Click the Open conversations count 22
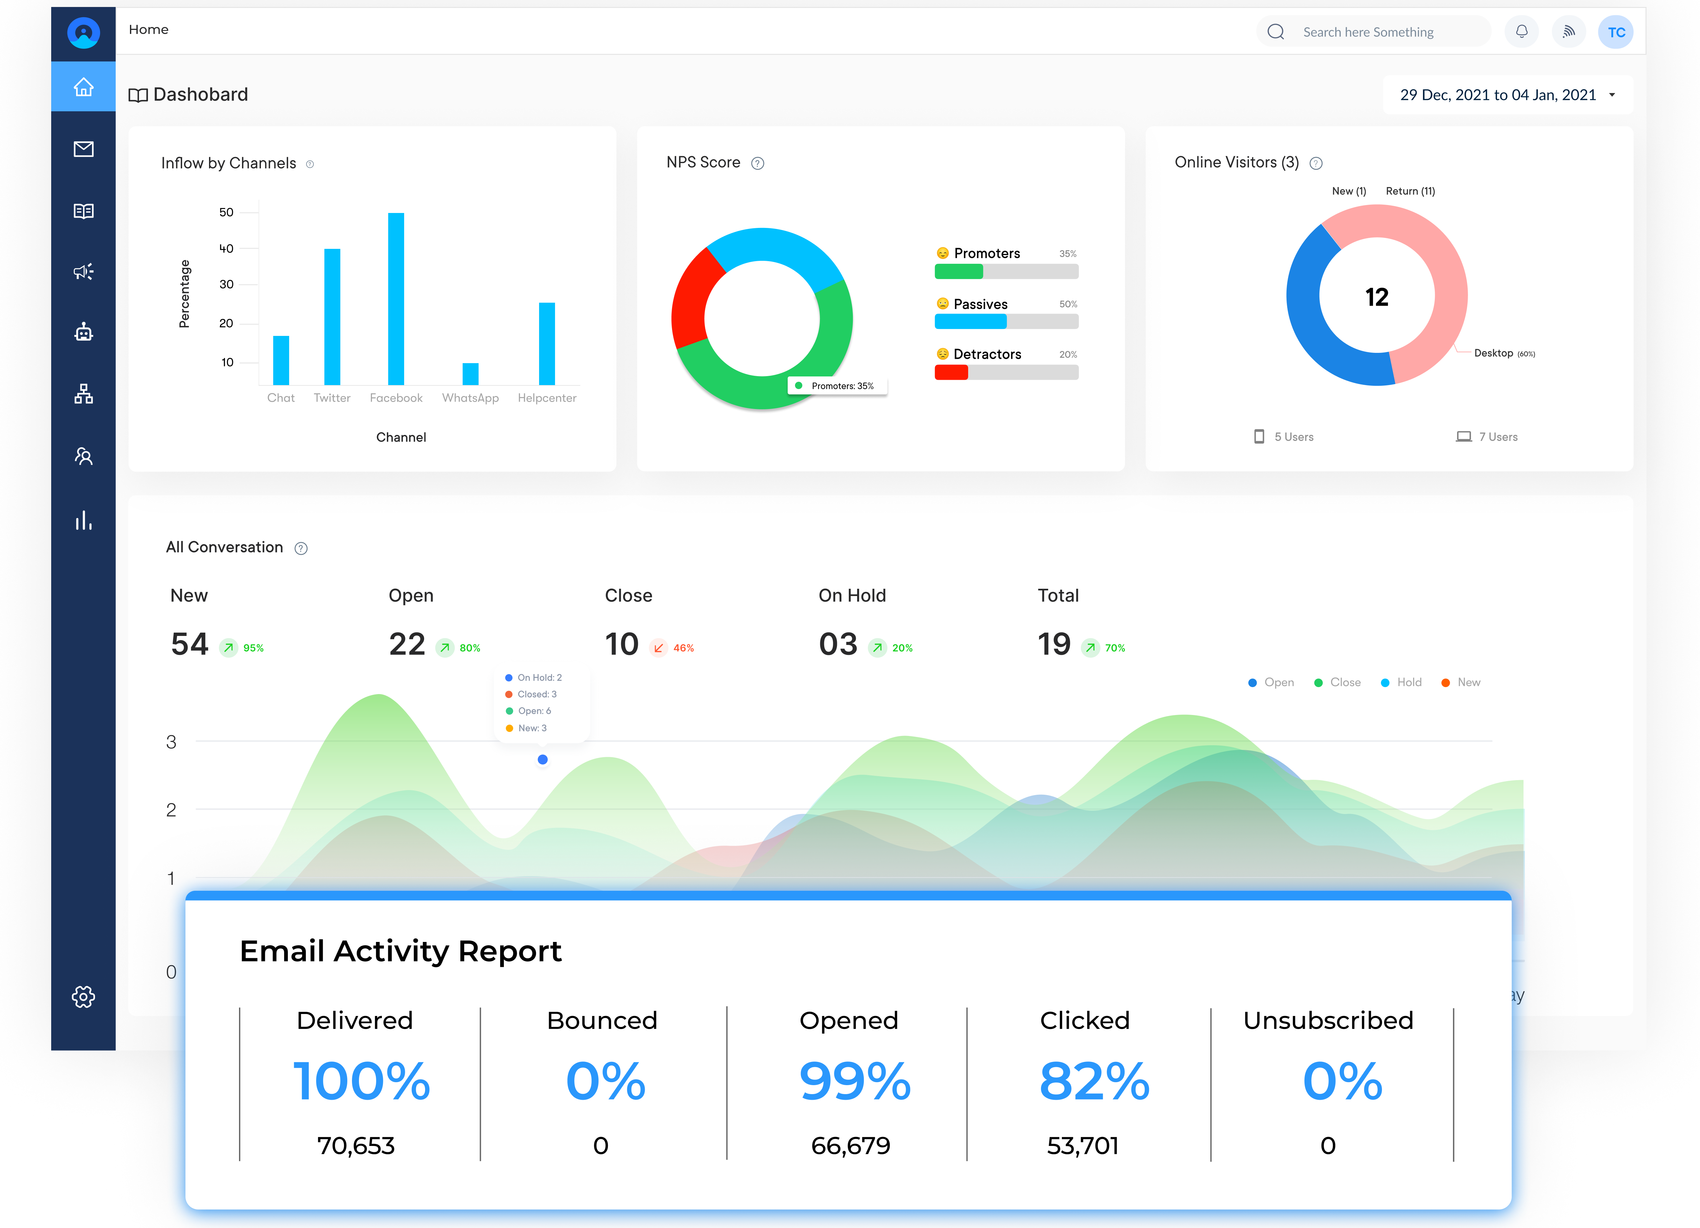 coord(407,644)
